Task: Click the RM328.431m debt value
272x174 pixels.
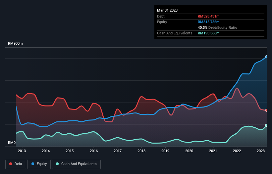Action: point(208,16)
